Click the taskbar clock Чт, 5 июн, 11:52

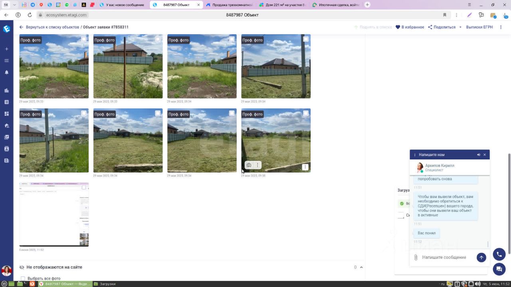(x=497, y=284)
